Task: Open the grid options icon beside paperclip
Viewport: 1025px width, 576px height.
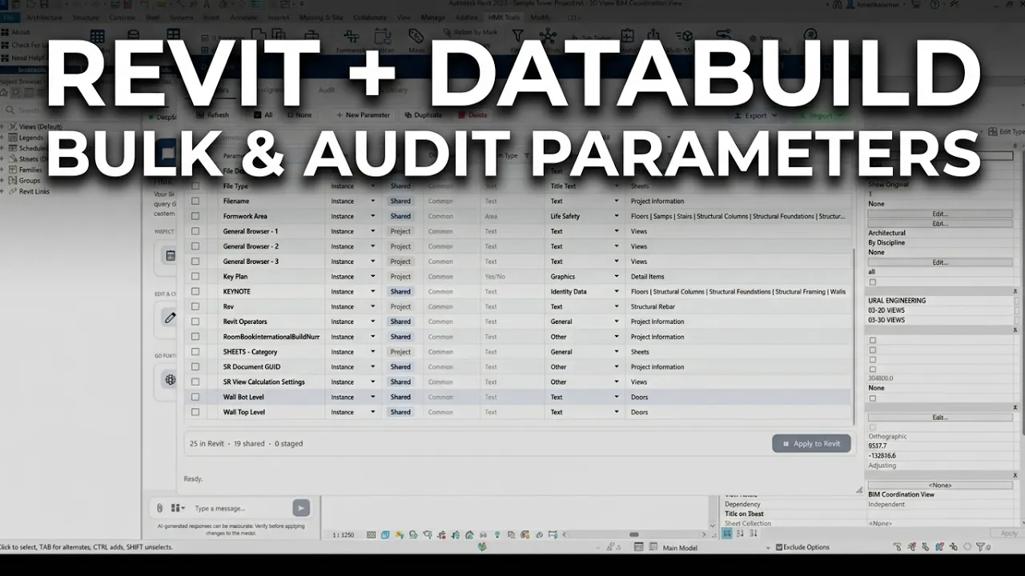Action: click(176, 508)
